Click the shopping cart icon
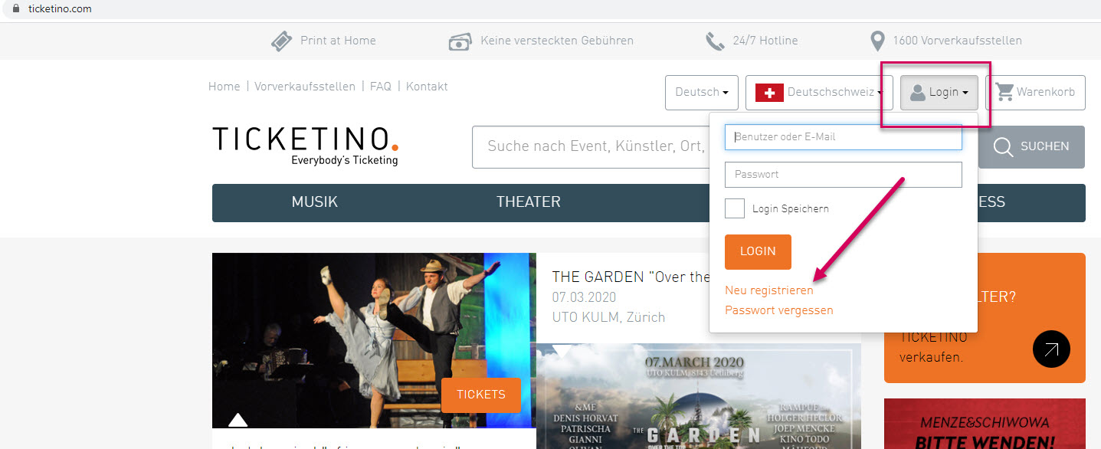1101x449 pixels. tap(1004, 92)
